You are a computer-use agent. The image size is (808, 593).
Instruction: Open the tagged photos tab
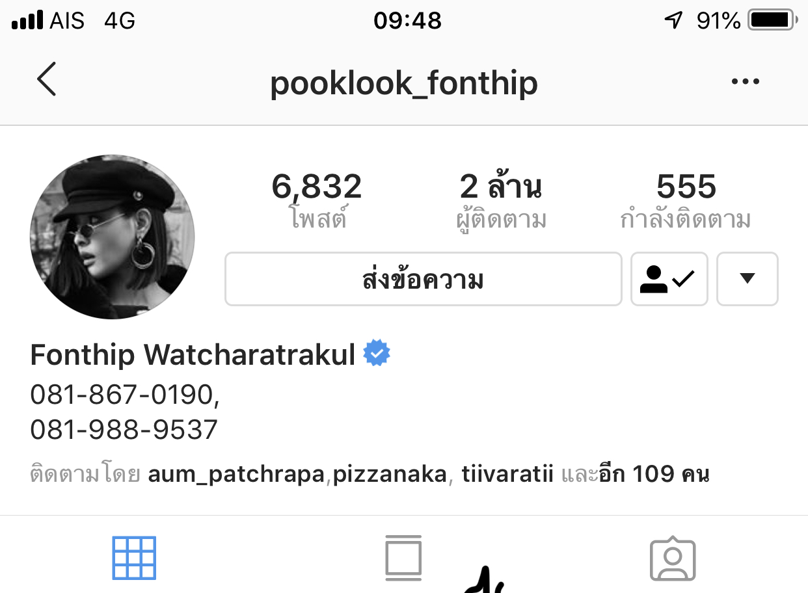tap(673, 558)
